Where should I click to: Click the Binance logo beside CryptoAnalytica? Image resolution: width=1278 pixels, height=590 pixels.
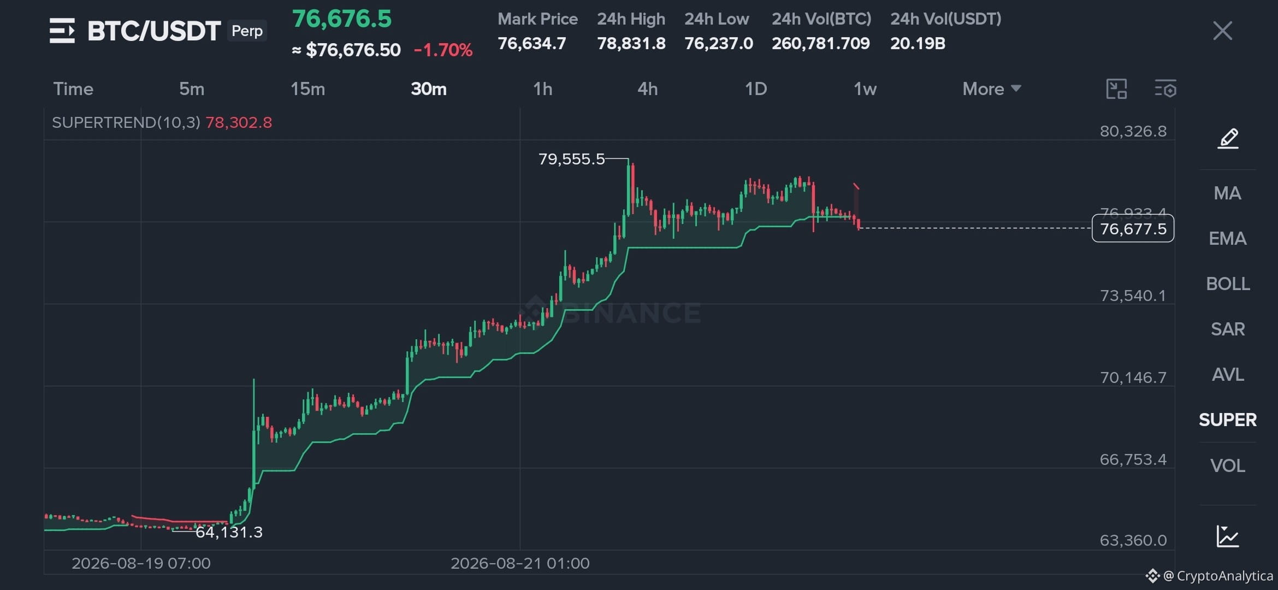[x=1152, y=576]
